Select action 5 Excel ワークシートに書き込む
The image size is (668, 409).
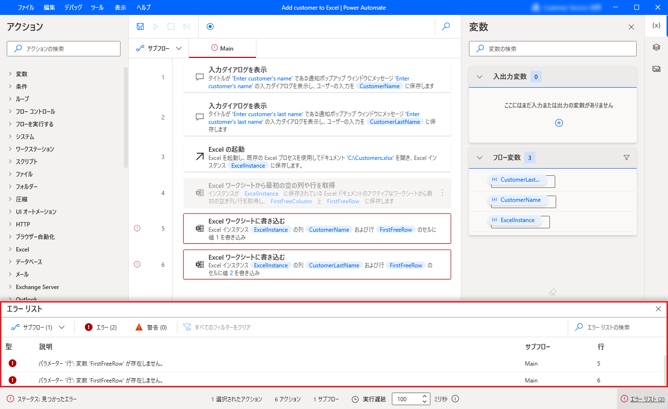coord(317,228)
